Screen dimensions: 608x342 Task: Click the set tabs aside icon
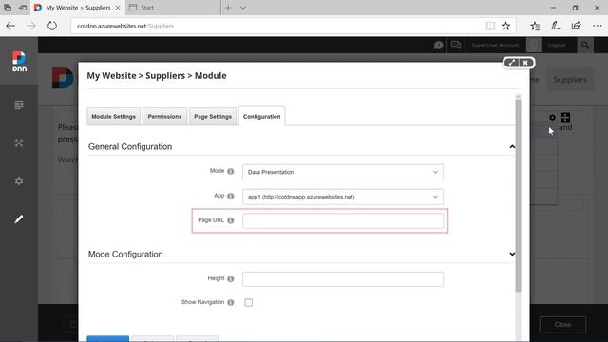click(23, 8)
